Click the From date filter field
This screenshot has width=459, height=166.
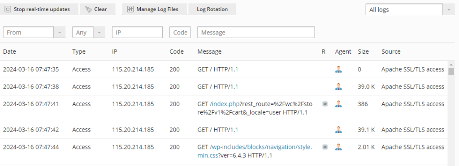coord(28,32)
